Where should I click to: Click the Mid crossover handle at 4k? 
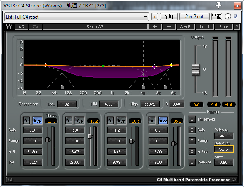tap(144, 87)
